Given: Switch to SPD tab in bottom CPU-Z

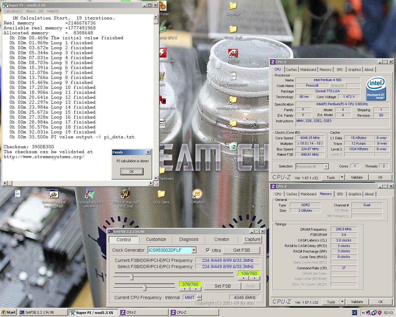Looking at the screenshot, I should tap(340, 194).
